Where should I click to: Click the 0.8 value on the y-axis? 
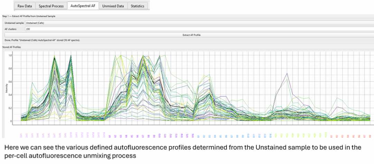[10, 68]
